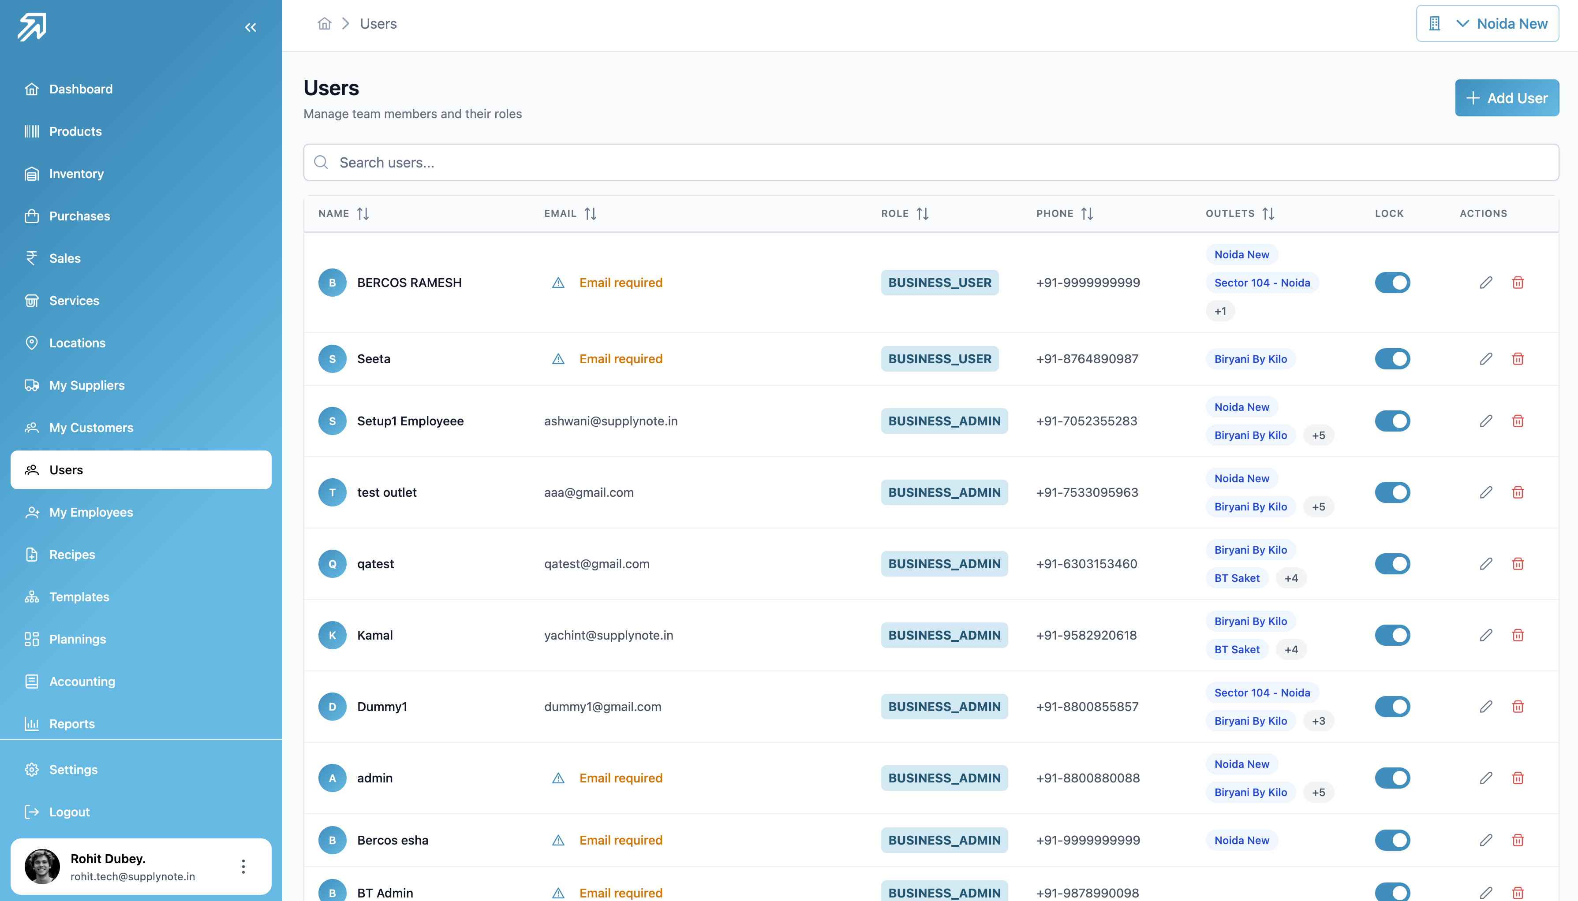Sort table by Role column
This screenshot has width=1578, height=901.
tap(905, 213)
